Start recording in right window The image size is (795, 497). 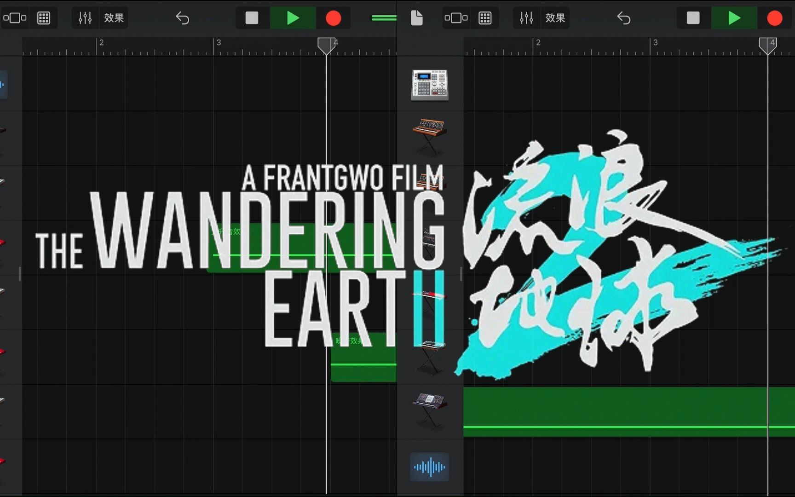tap(775, 18)
